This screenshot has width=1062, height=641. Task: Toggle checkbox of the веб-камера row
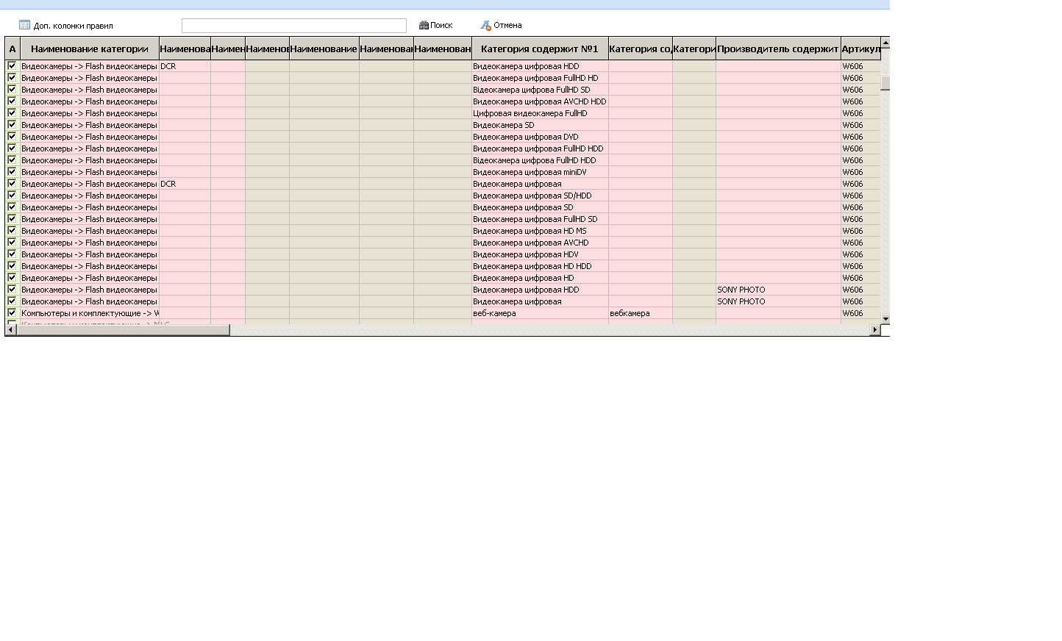pyautogui.click(x=12, y=312)
